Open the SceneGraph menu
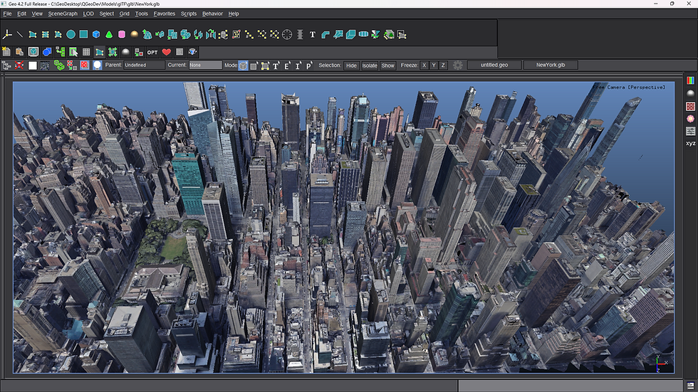Screen dimensions: 698x392 click(x=63, y=14)
